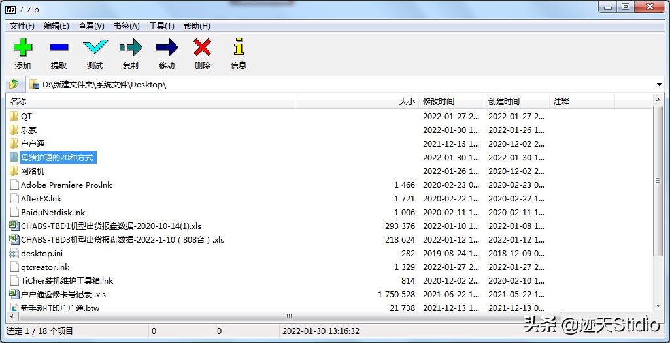Select the 户户通 folder name
Viewport: 670px width, 343px height.
tap(33, 143)
